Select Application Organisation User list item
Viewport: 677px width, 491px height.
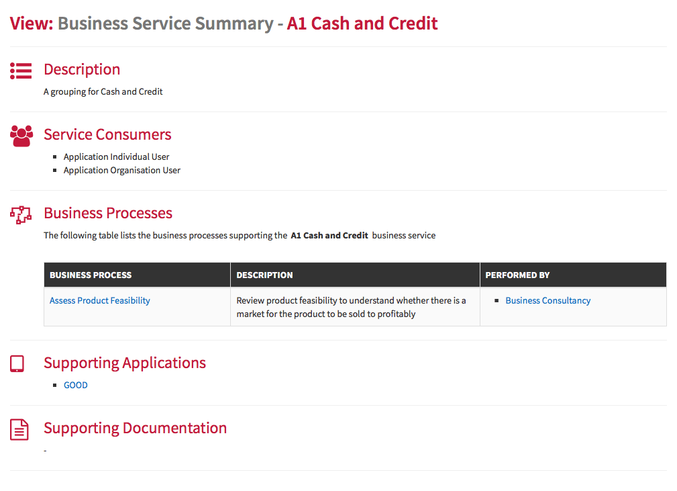121,171
